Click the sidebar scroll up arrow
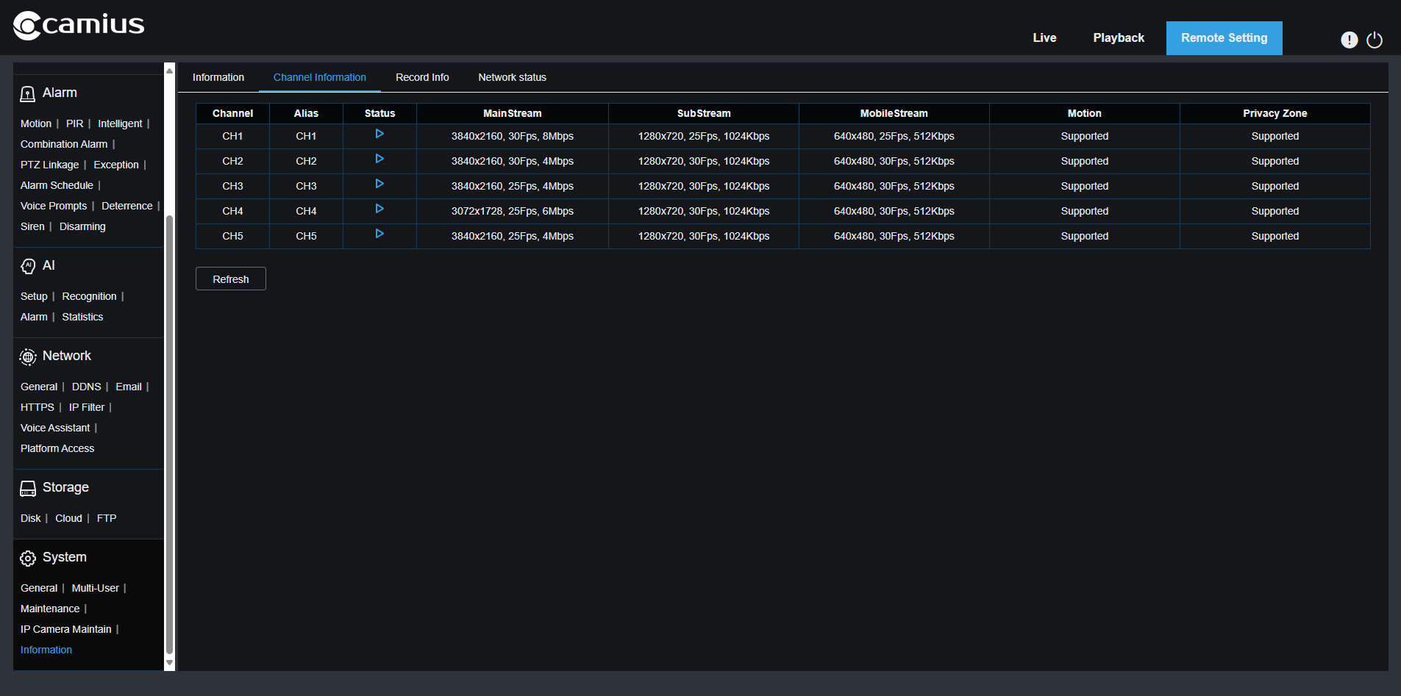The width and height of the screenshot is (1401, 696). pos(169,71)
